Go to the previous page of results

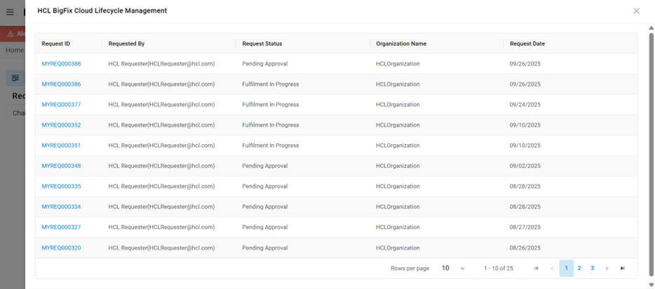point(552,268)
